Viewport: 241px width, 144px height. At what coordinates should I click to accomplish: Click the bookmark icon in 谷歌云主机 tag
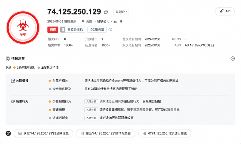(63, 29)
